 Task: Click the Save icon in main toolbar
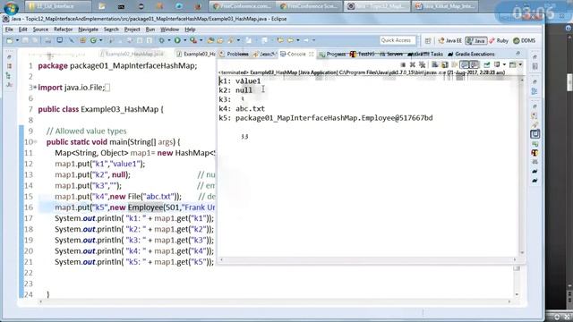click(25, 40)
